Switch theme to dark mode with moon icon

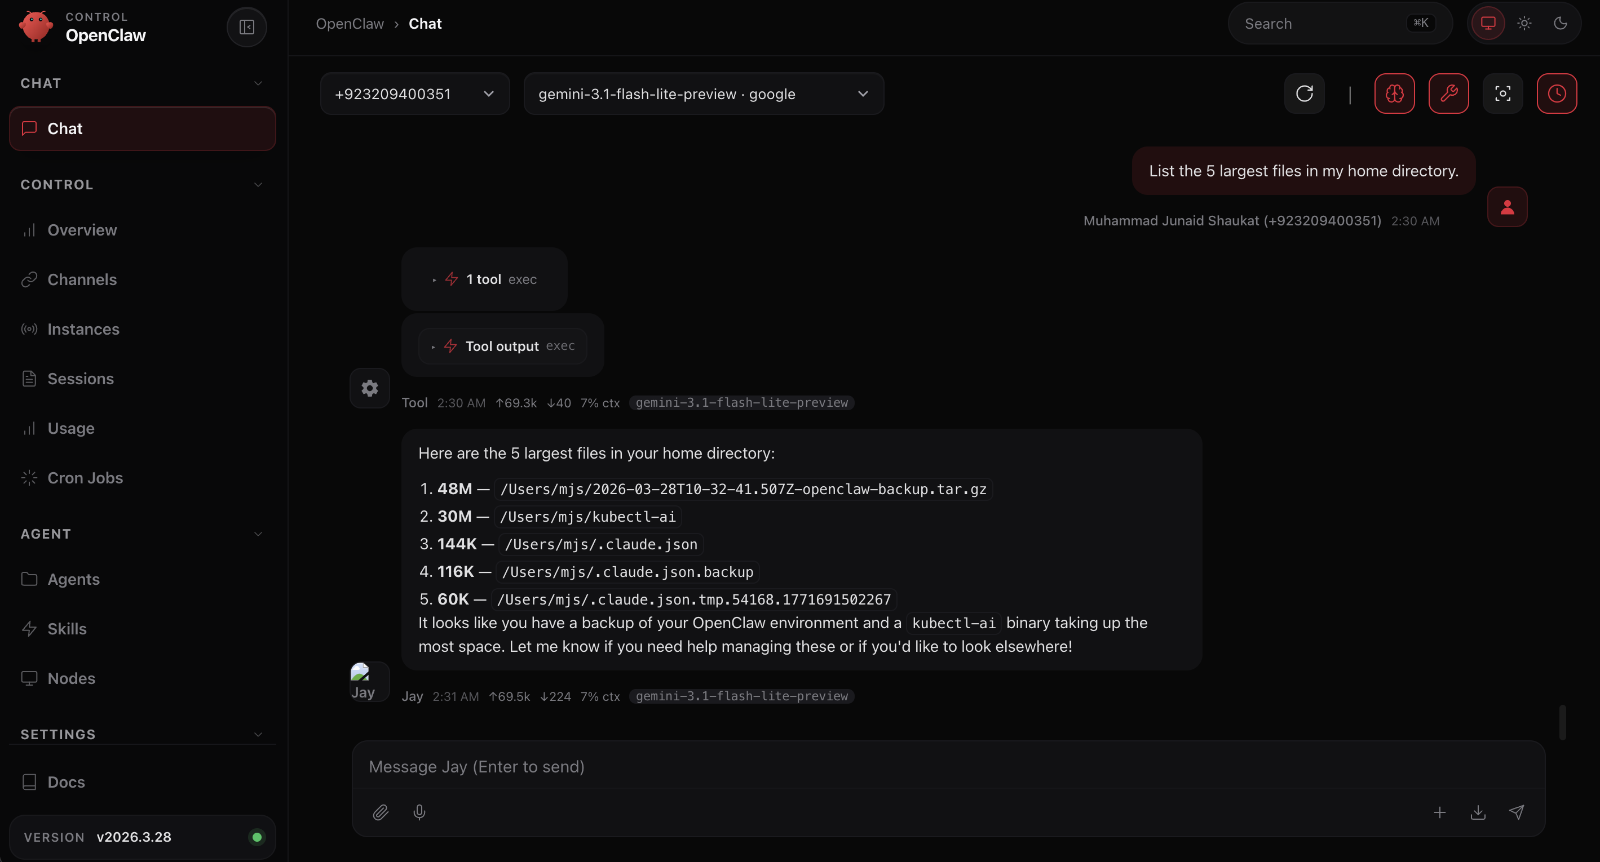(x=1561, y=23)
